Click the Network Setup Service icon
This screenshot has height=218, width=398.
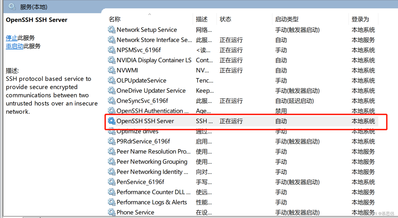click(x=112, y=30)
